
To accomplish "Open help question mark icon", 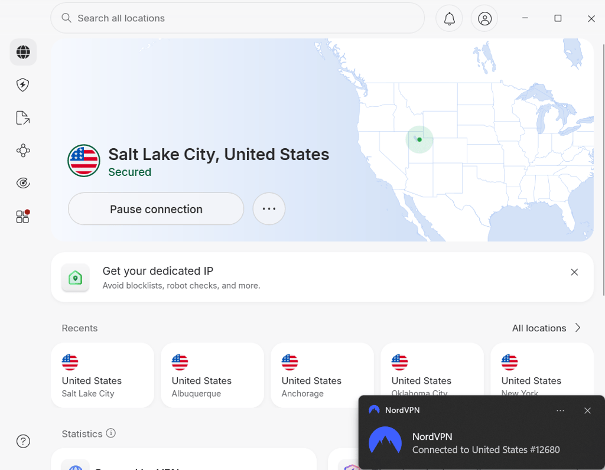I will coord(23,441).
